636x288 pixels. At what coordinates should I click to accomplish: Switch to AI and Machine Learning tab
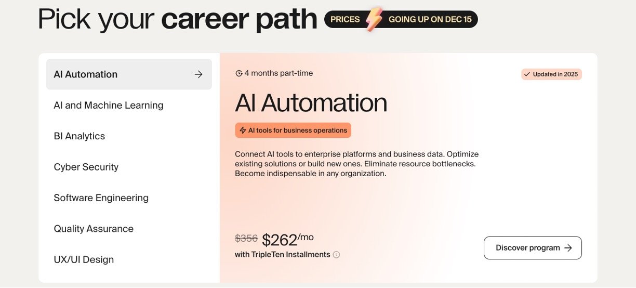pyautogui.click(x=109, y=105)
